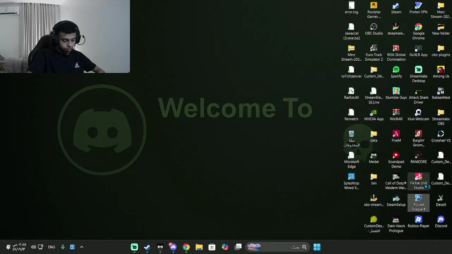Select the GoXLR App icon
This screenshot has width=452, height=254.
pos(418,51)
